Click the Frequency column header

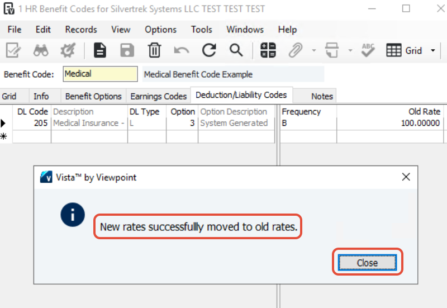308,111
